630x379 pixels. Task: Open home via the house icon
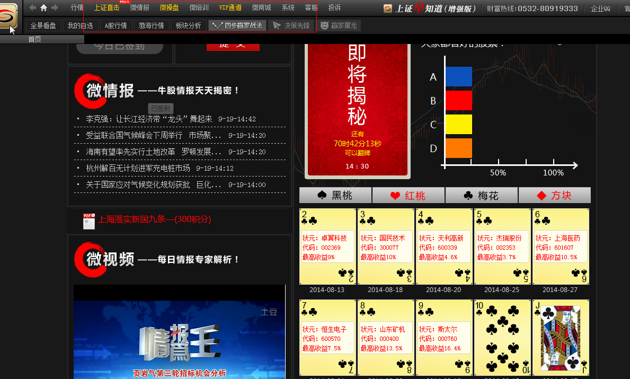[x=43, y=7]
